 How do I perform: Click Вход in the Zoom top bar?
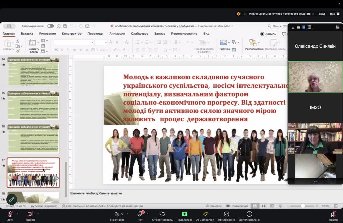322,14
